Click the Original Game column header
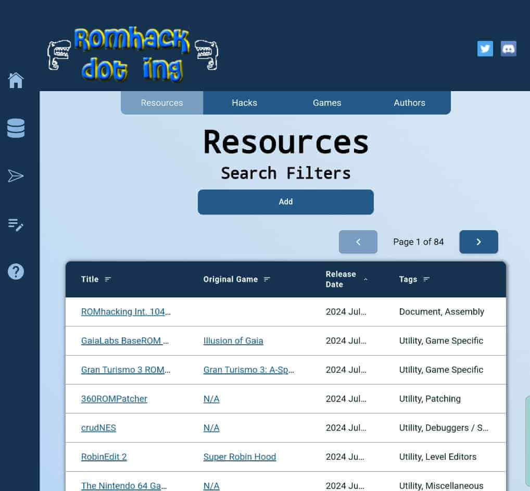Screen dimensions: 530x491 [x=231, y=279]
